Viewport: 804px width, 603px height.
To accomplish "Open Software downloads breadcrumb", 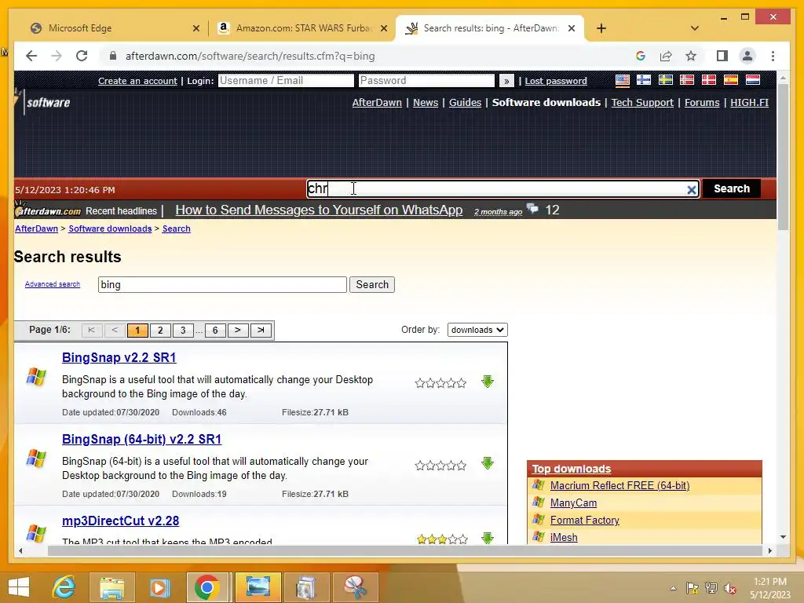I will [110, 228].
